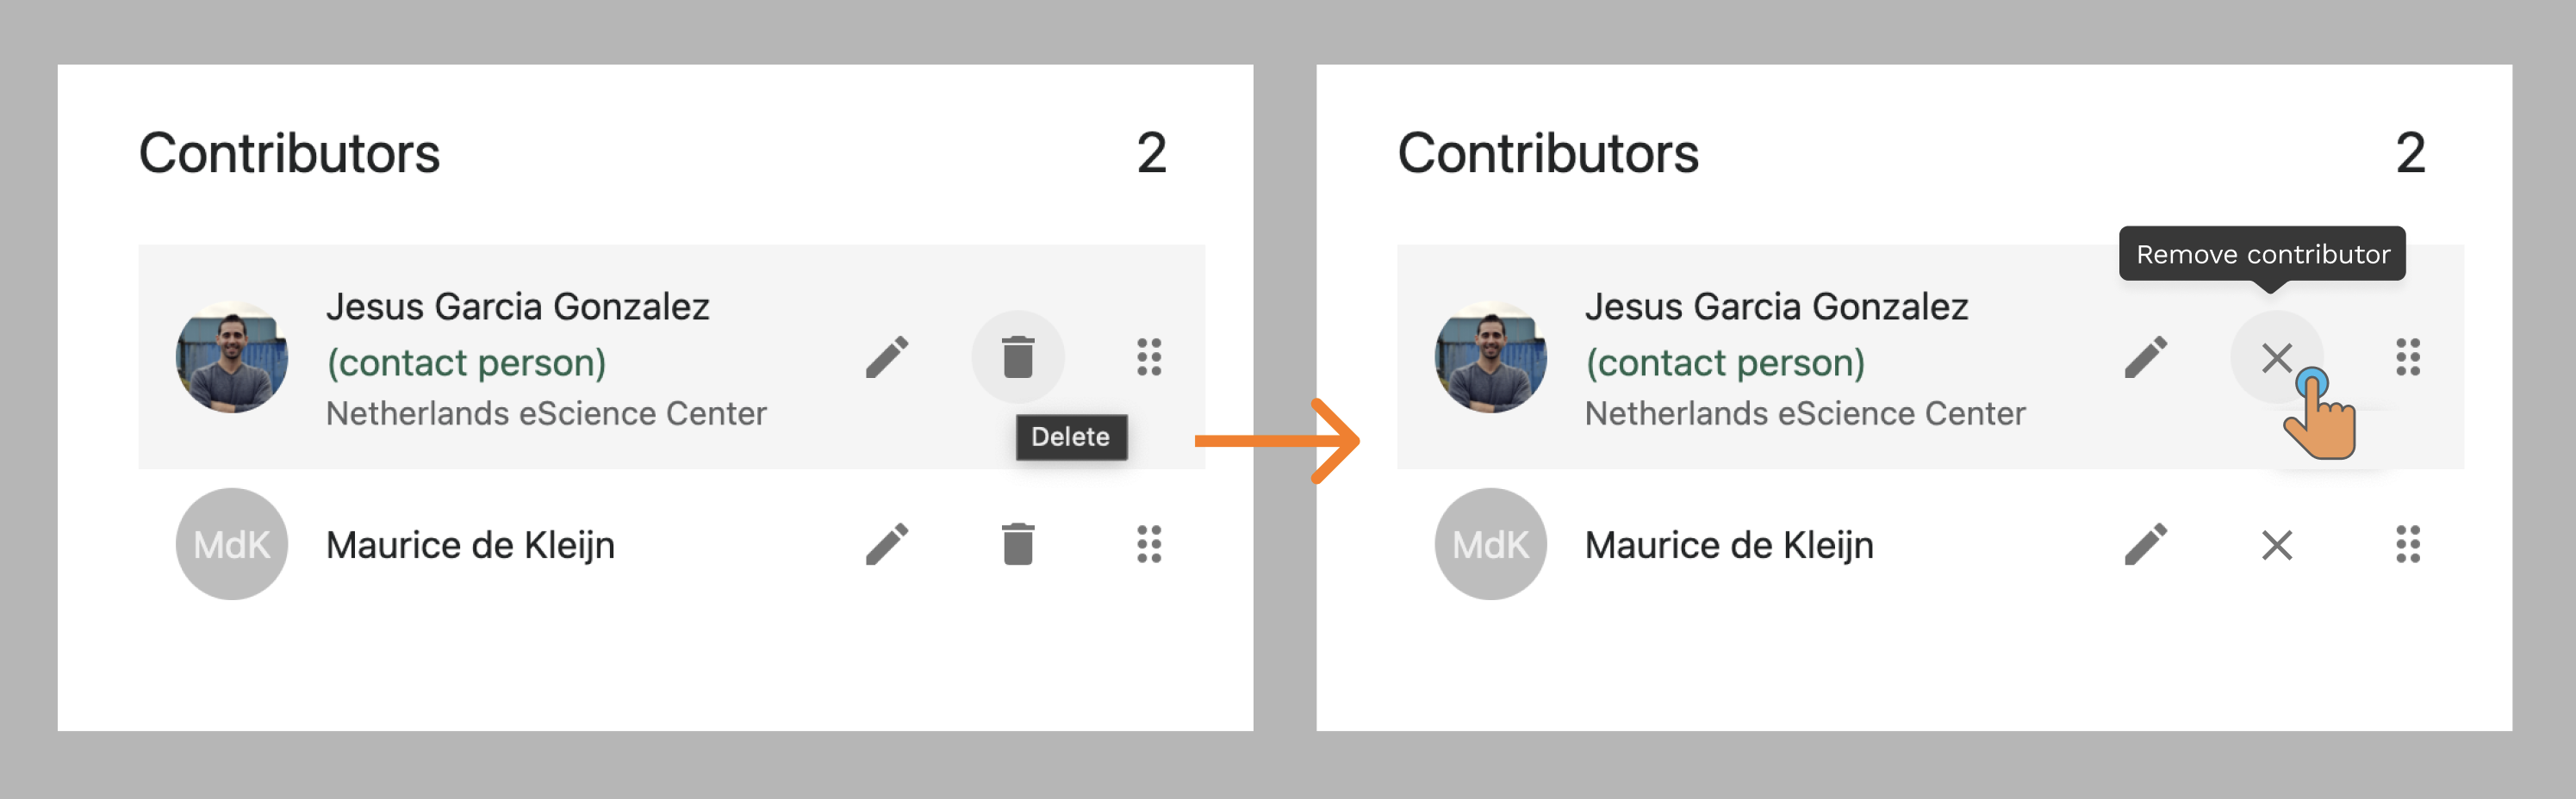
Task: Click the right panel drag handle for Maurice de Kleijn
Action: (2408, 544)
